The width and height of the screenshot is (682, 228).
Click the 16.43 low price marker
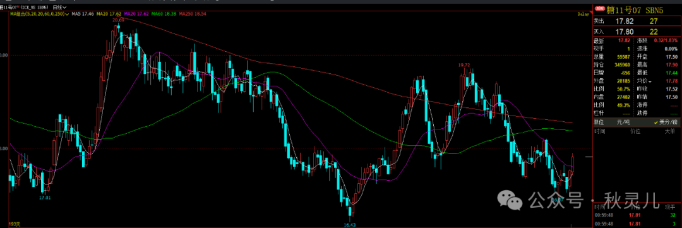pos(350,224)
